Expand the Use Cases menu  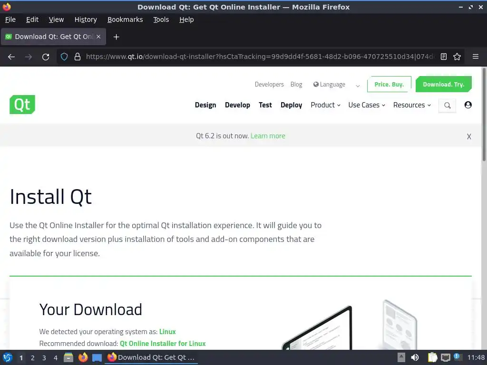(367, 105)
